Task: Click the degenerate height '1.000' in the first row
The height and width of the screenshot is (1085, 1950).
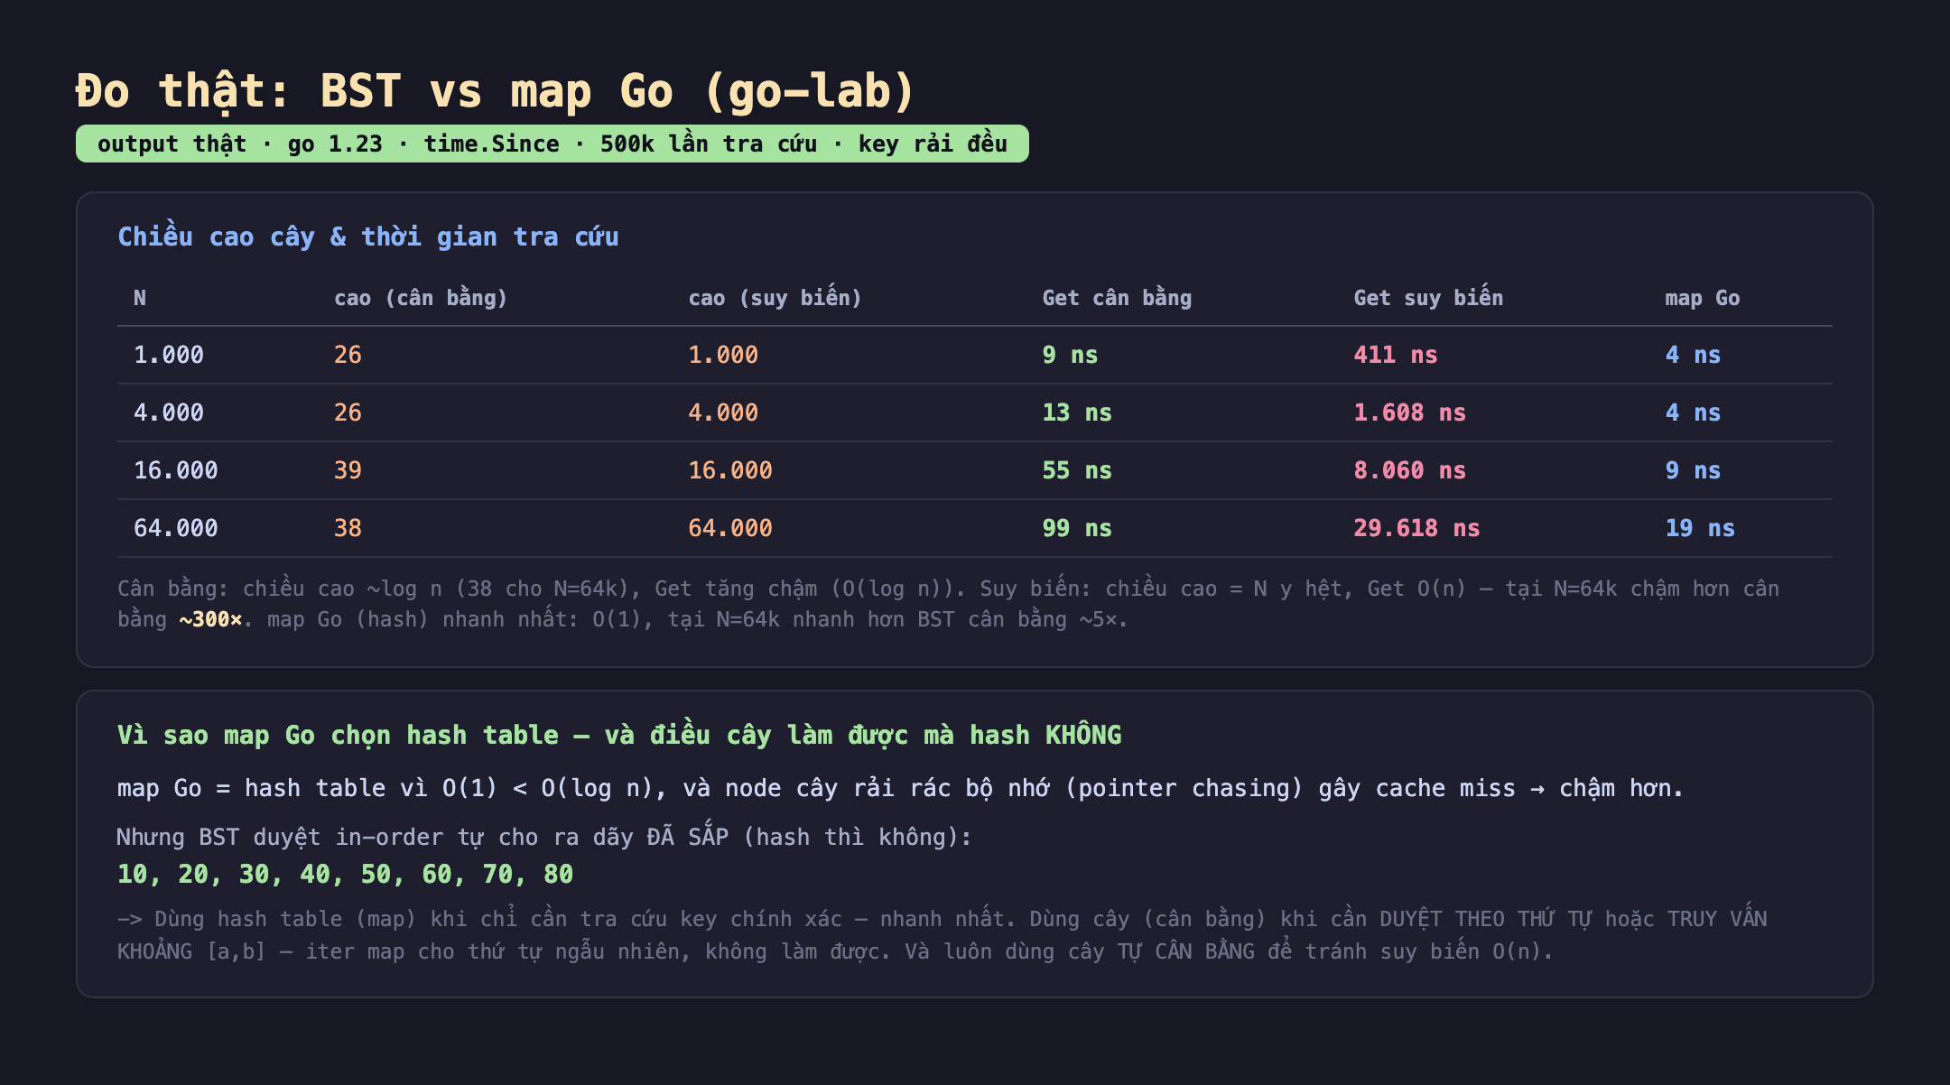Action: click(x=723, y=355)
